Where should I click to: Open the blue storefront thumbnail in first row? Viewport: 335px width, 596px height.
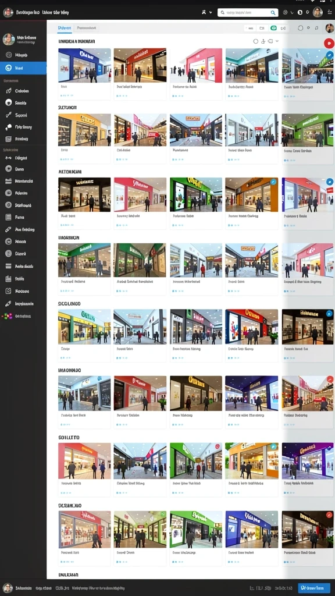[84, 65]
